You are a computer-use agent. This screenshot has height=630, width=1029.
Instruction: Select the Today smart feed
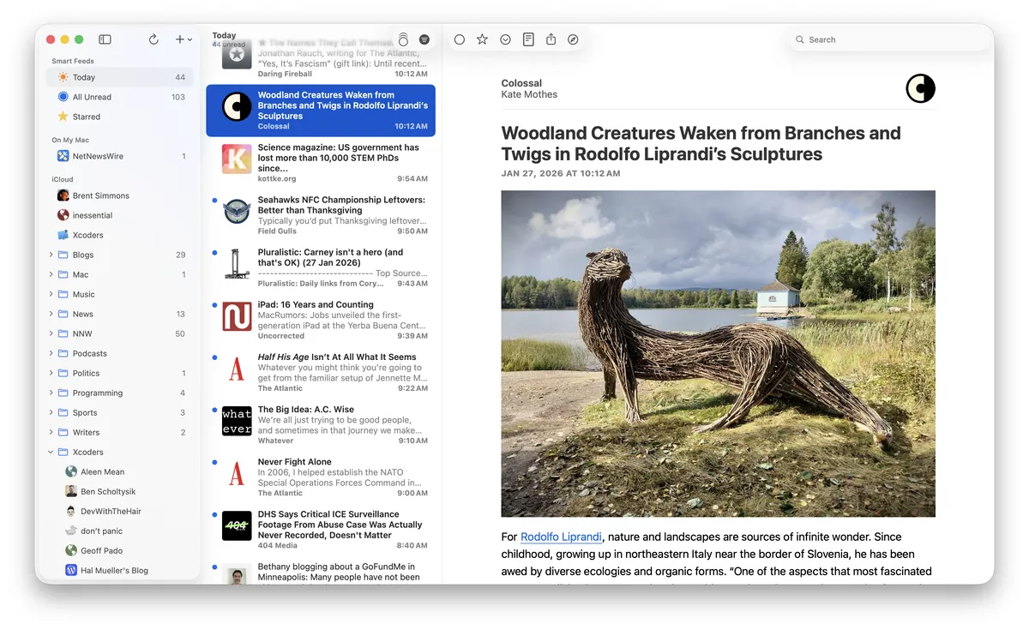click(120, 77)
